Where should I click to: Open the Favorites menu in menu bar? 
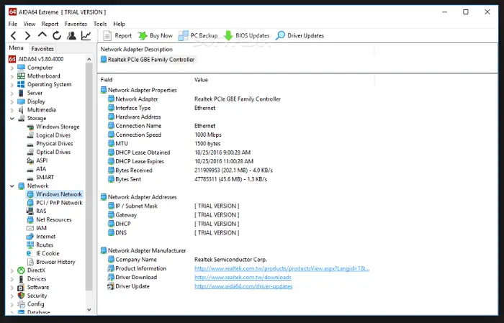click(x=76, y=24)
